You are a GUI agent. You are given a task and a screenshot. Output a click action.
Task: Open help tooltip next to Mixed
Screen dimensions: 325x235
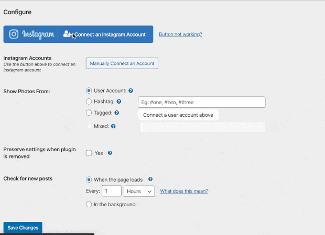[113, 126]
